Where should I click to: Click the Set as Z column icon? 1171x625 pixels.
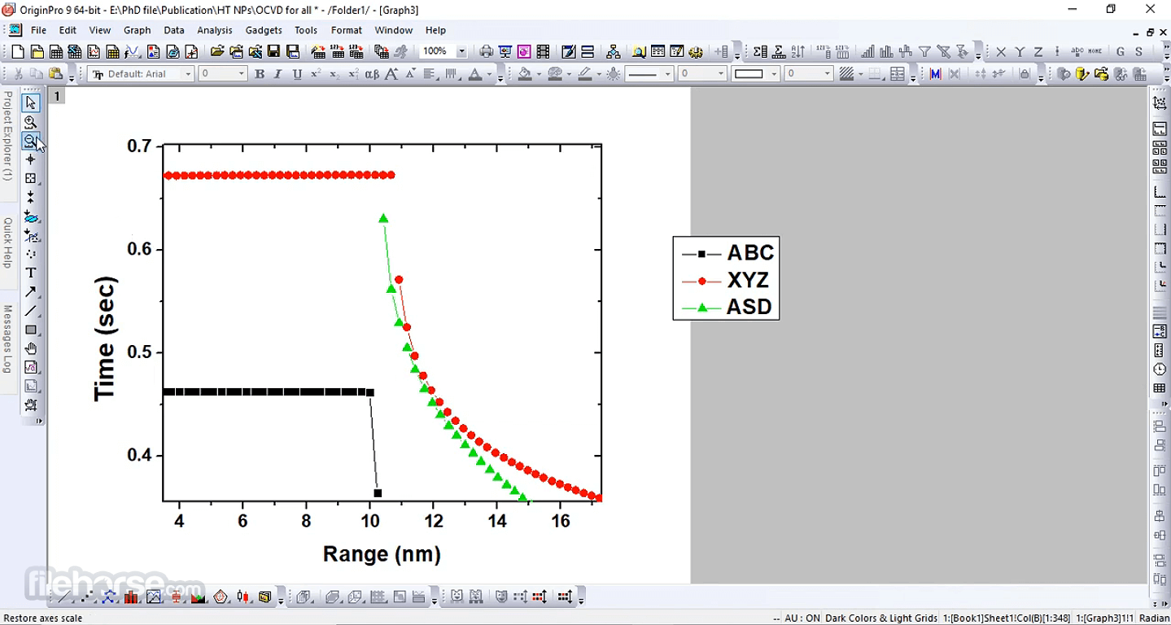pos(1038,52)
